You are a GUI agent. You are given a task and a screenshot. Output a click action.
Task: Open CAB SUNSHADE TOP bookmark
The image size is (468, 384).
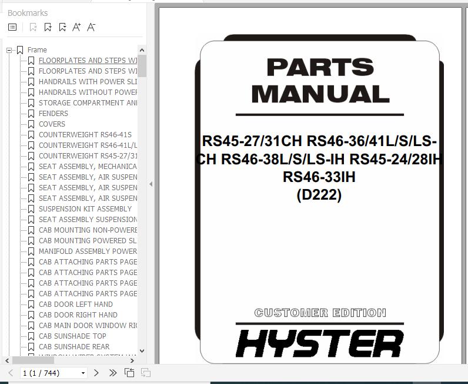(72, 336)
